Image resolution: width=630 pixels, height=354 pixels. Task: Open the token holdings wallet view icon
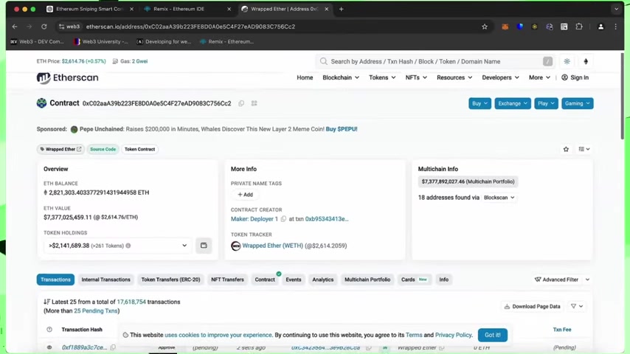pyautogui.click(x=204, y=246)
